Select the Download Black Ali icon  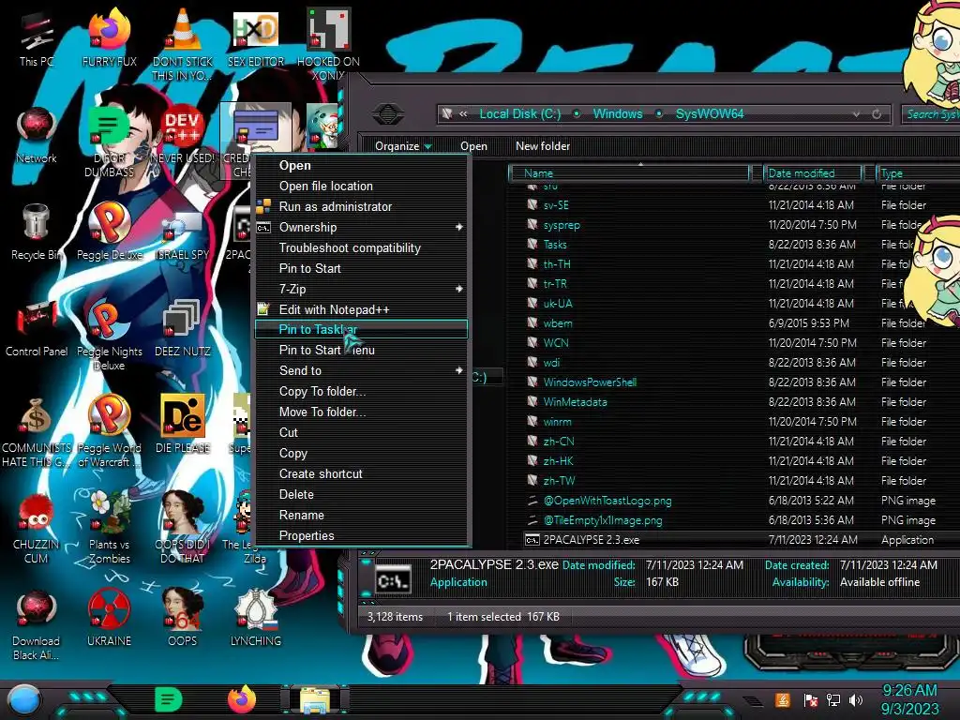37,624
